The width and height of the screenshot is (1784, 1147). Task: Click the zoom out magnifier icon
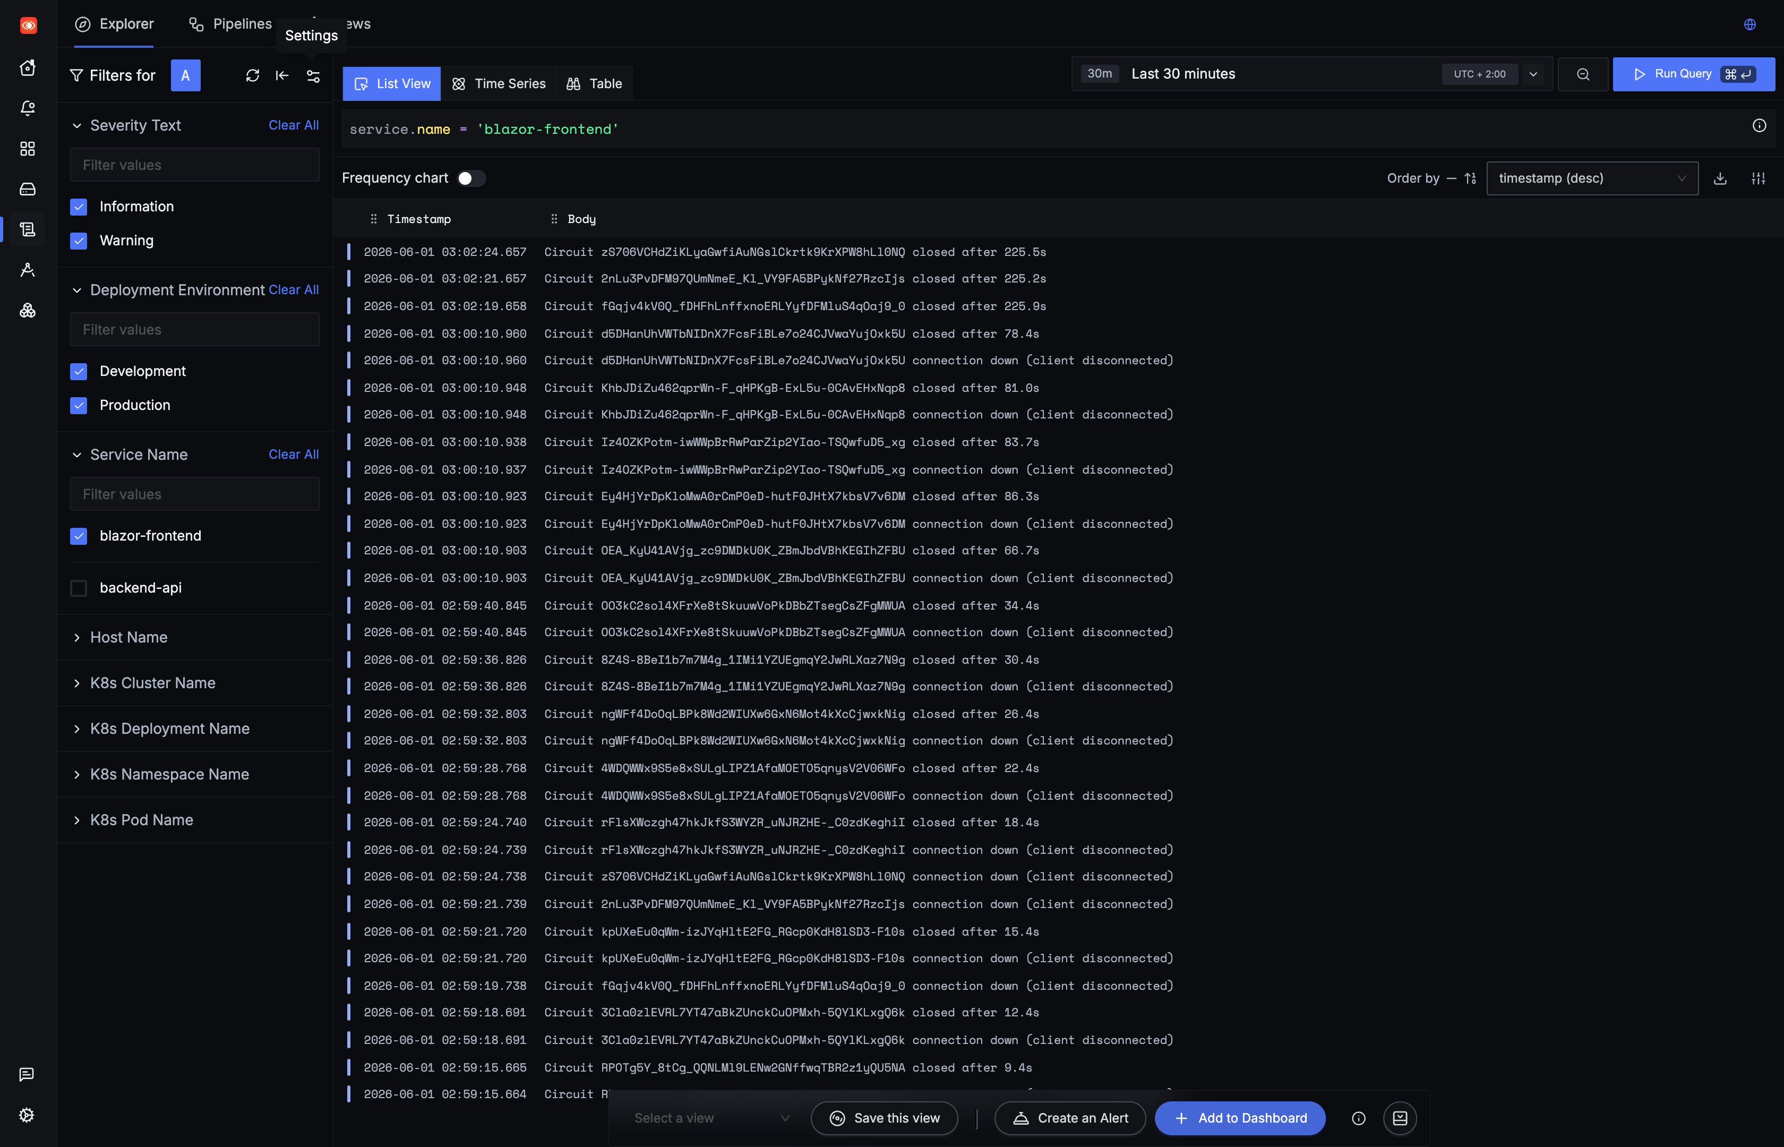pyautogui.click(x=1583, y=74)
